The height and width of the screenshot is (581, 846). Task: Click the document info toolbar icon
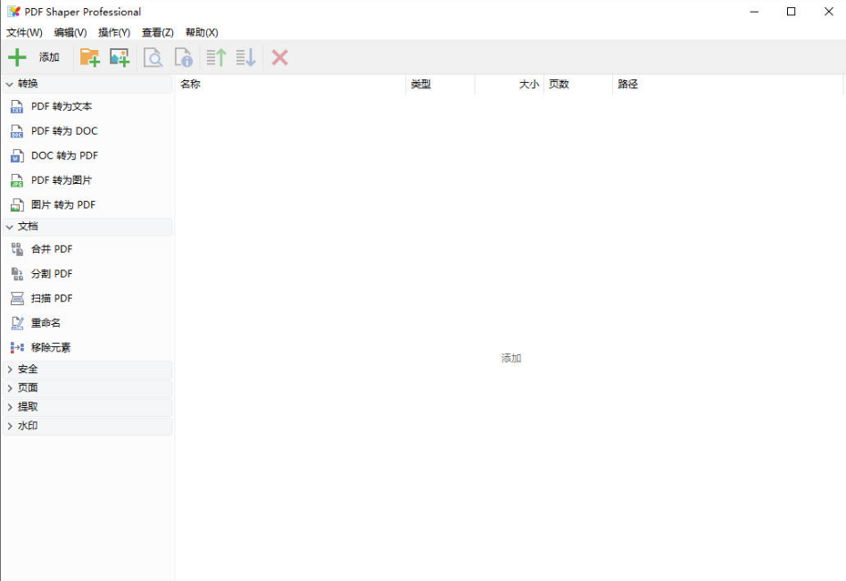(184, 57)
